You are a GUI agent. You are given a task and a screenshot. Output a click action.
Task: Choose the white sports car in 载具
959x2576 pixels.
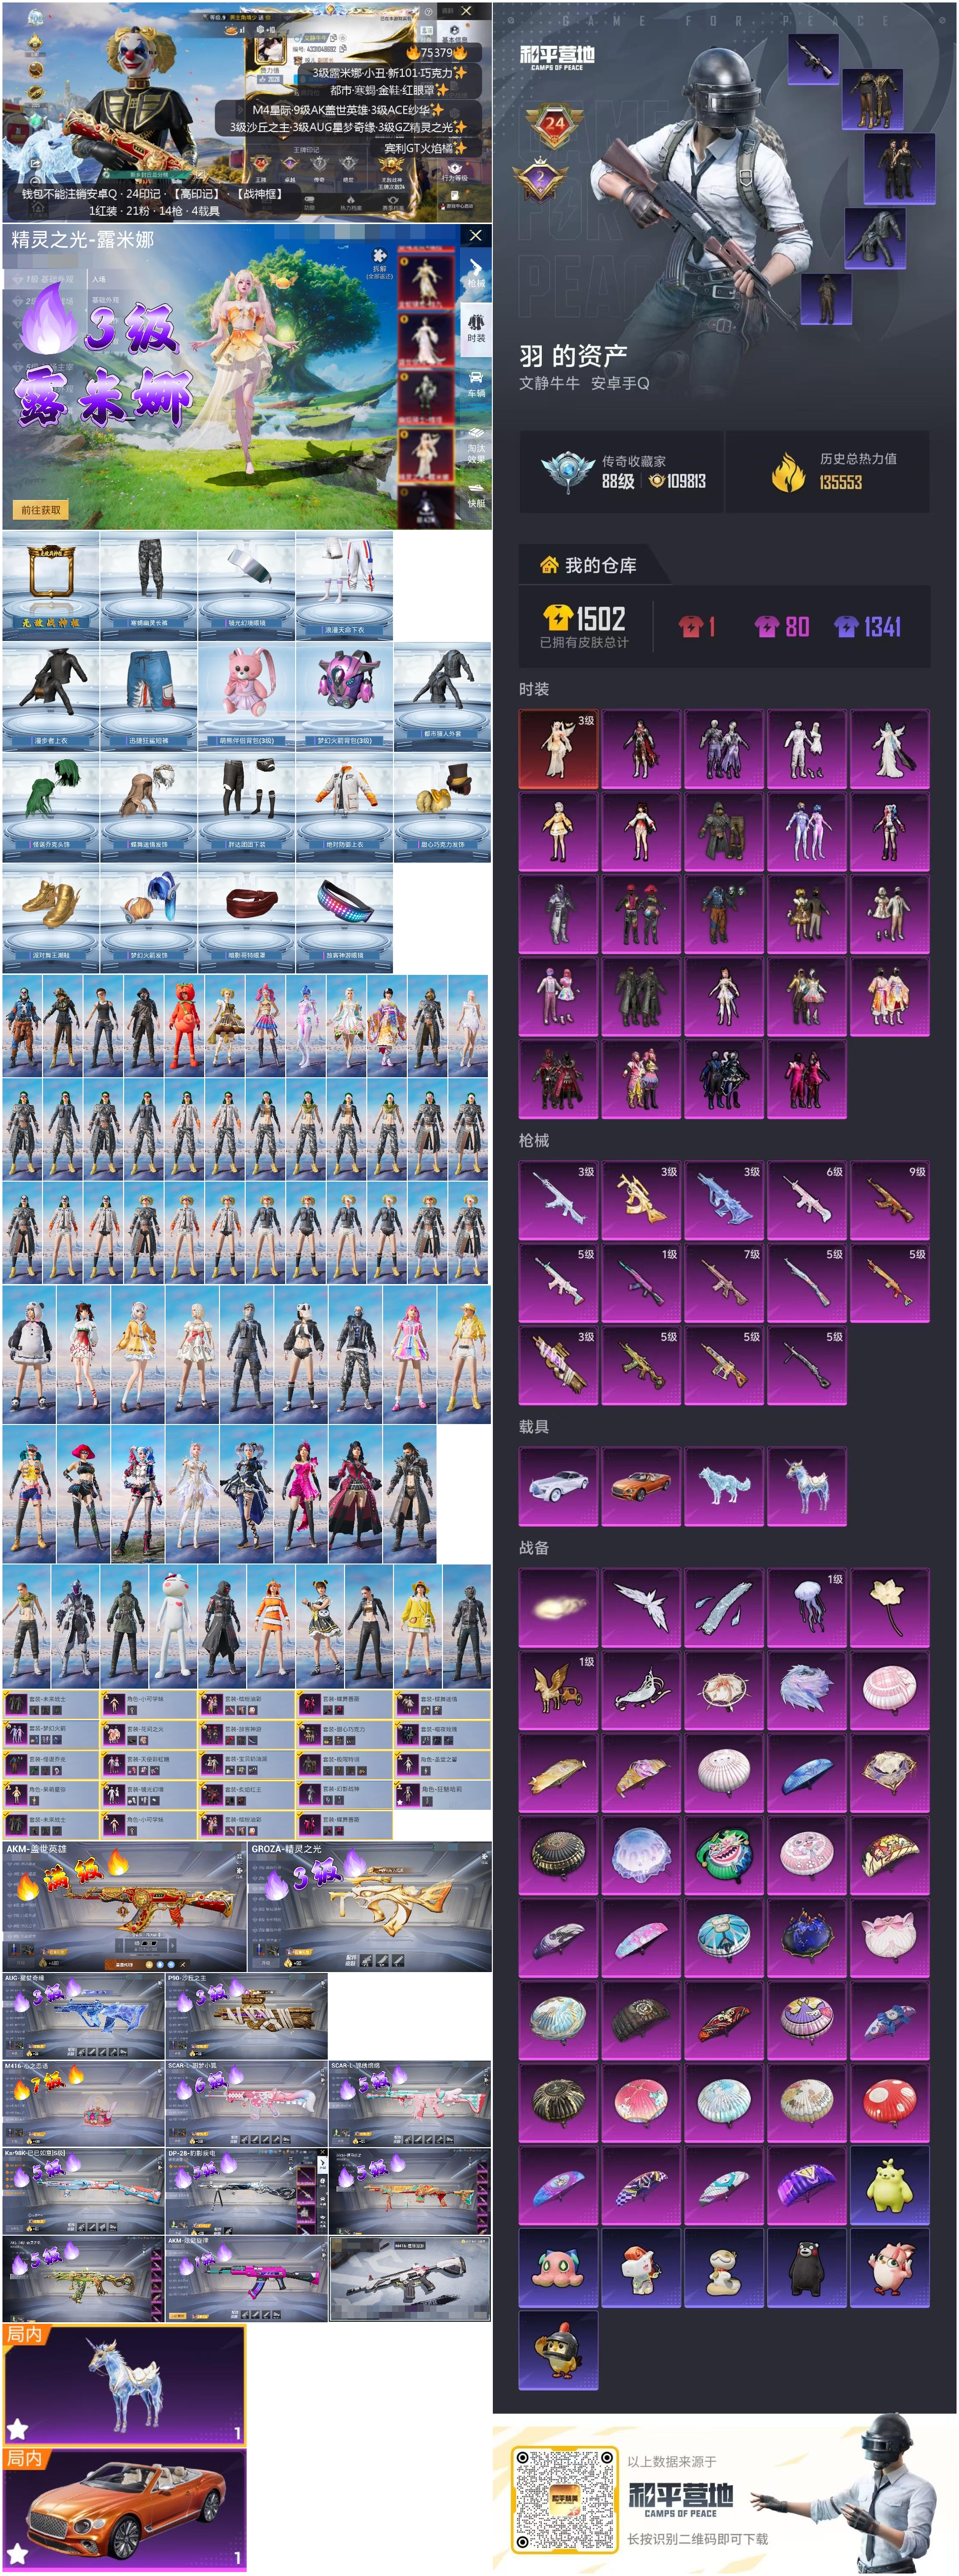coord(559,1486)
